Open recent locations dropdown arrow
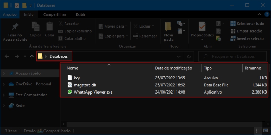The image size is (271, 135). point(25,56)
